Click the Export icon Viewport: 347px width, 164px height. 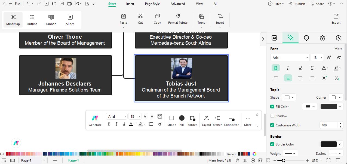[x=336, y=19]
